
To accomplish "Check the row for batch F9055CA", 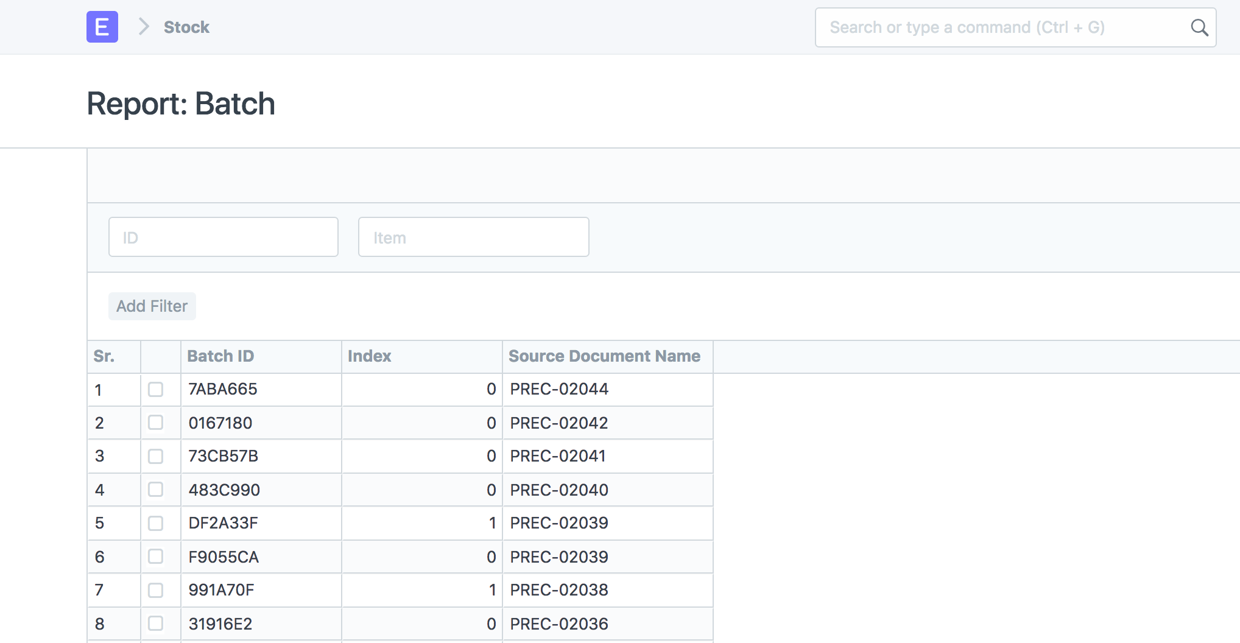I will point(157,556).
